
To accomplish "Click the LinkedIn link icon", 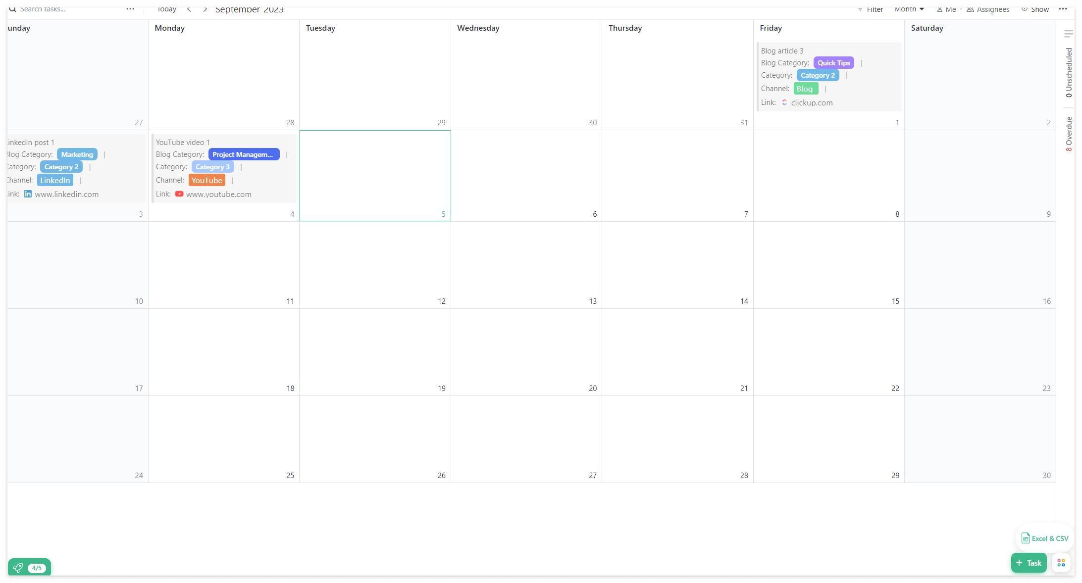I will tap(28, 194).
